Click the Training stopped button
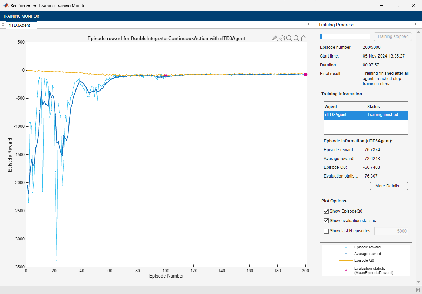 (x=393, y=36)
